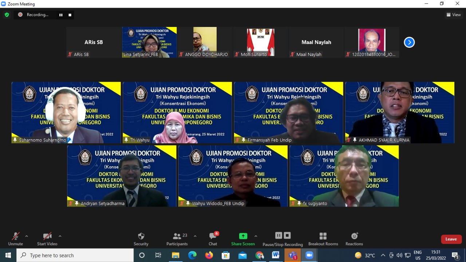The height and width of the screenshot is (262, 466).
Task: Open Breakout Rooms
Action: 323,239
